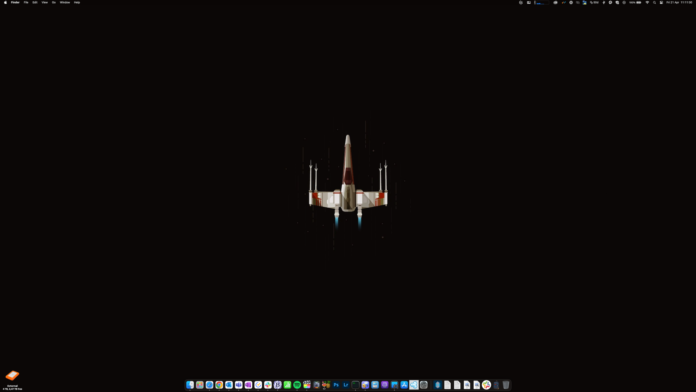Open the first text document in Dock
696x392 pixels.
point(448,385)
